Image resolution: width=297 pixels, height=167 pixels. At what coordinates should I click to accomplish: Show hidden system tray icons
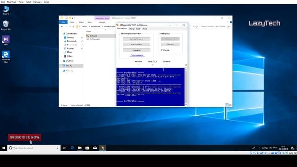[x=259, y=148]
